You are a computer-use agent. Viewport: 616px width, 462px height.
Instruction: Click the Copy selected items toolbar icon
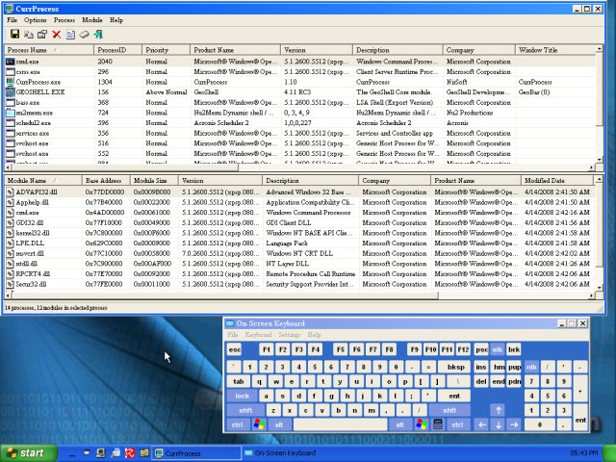point(29,35)
